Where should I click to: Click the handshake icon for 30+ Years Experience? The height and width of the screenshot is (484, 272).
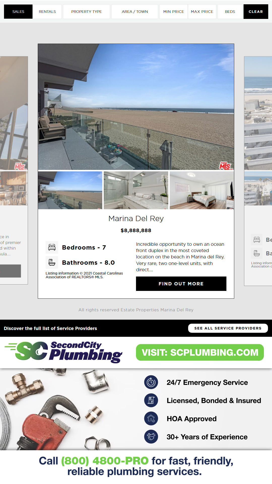click(151, 437)
